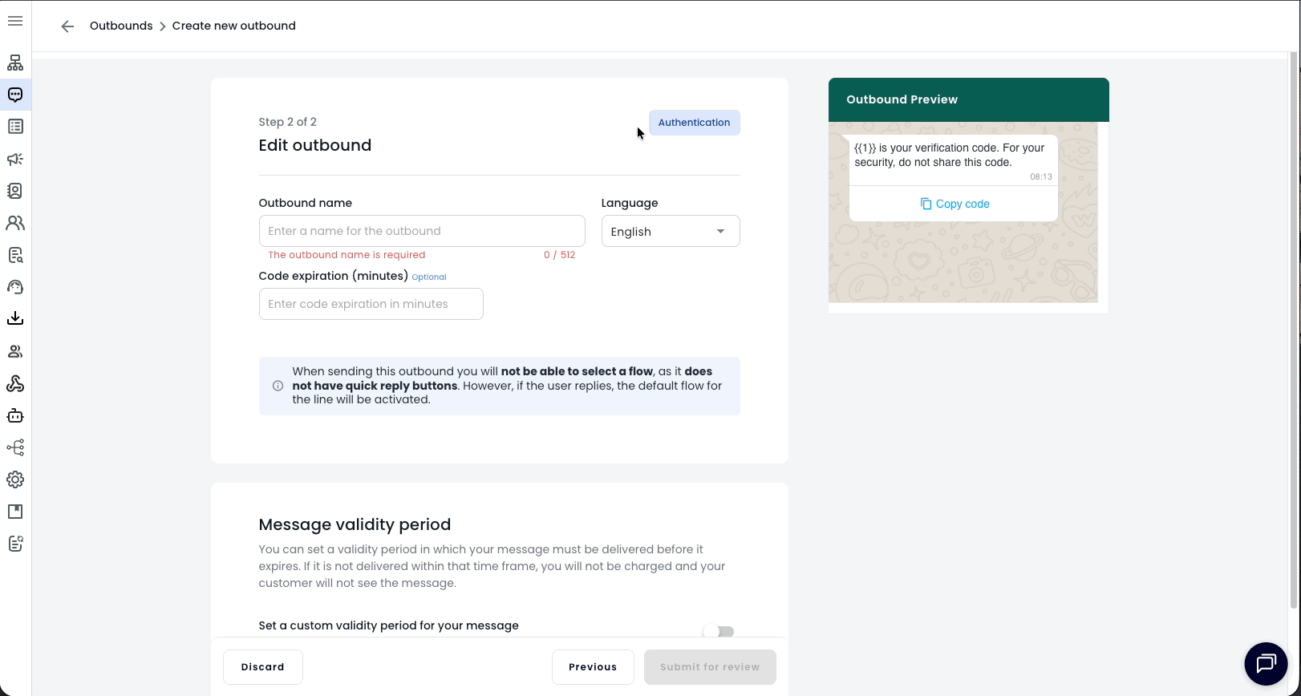Click Copy code in the preview
The height and width of the screenshot is (696, 1301).
click(x=954, y=204)
